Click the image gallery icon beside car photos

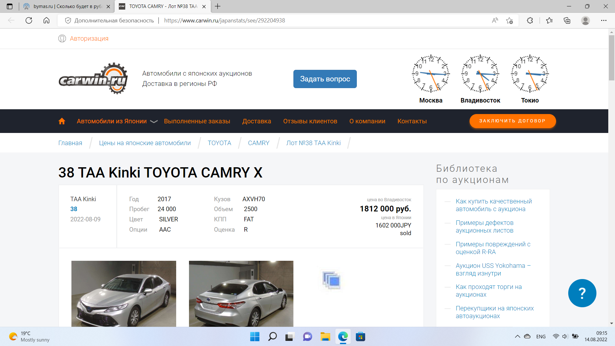point(331,280)
